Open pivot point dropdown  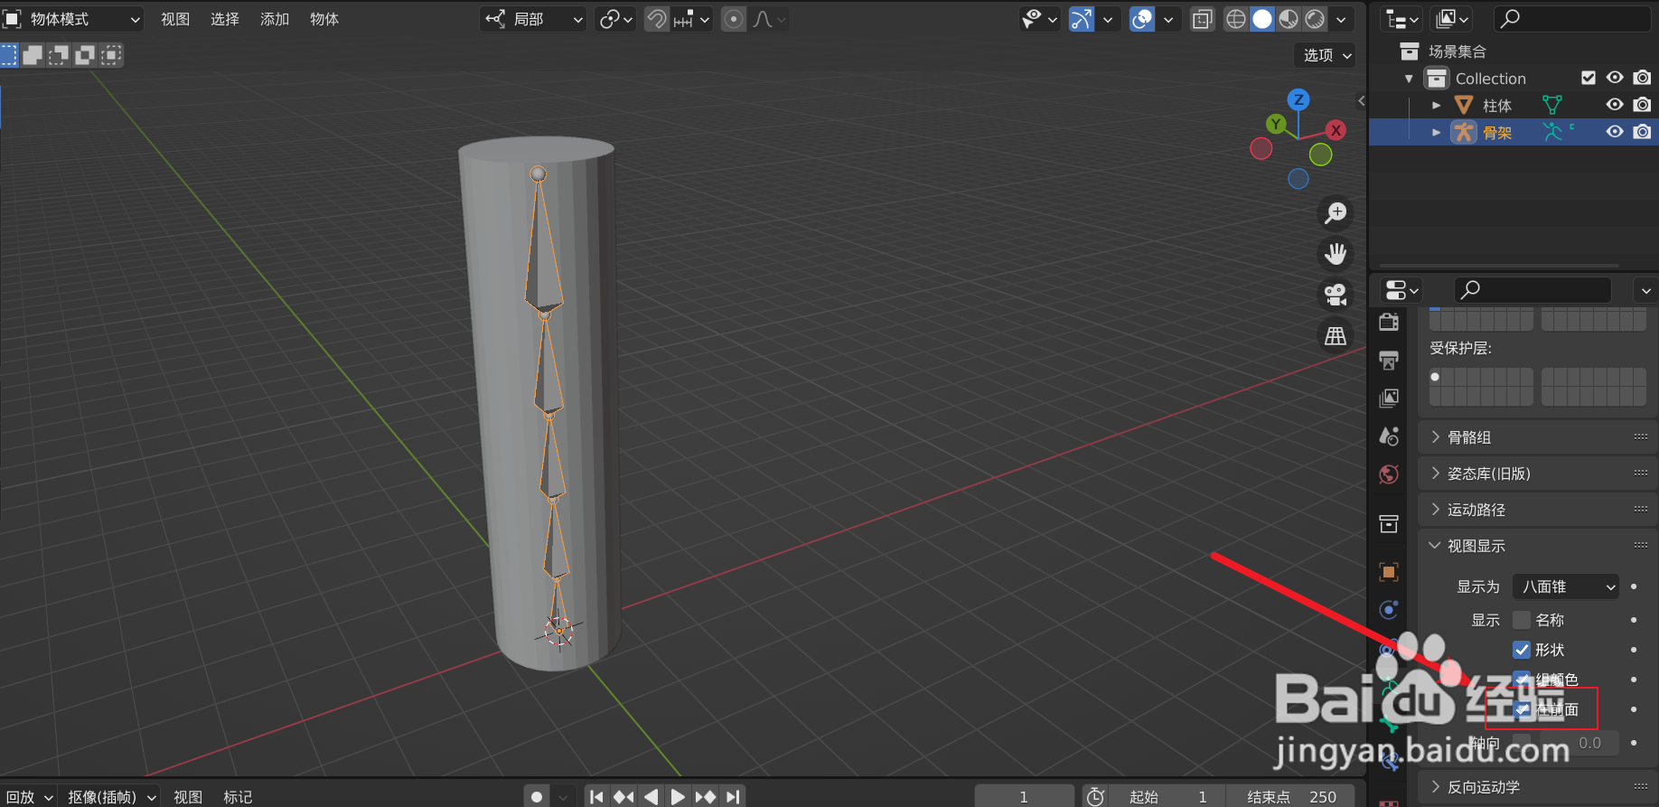pos(616,19)
